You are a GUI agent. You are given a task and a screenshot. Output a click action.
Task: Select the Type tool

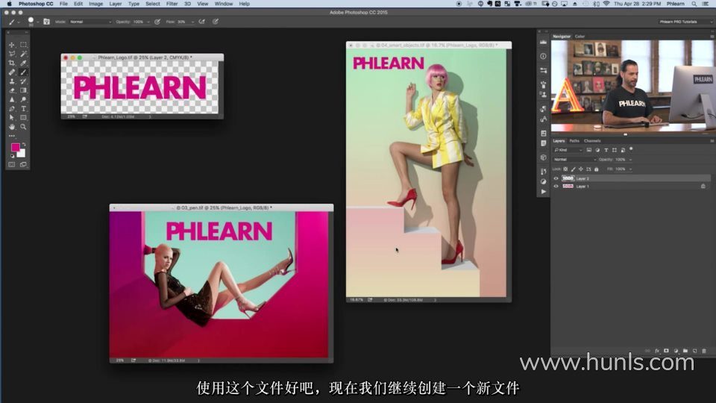coord(23,109)
